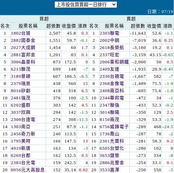Open stock link 2303聯電
The image size is (174, 173).
click(109, 33)
